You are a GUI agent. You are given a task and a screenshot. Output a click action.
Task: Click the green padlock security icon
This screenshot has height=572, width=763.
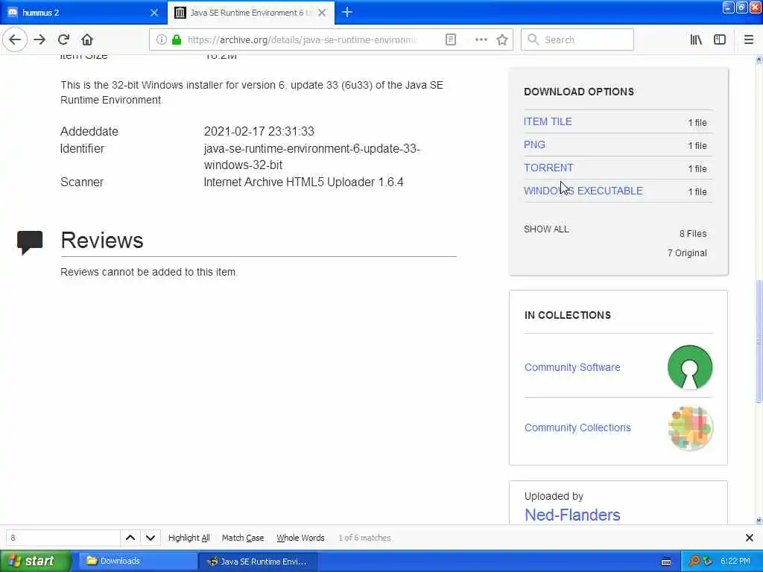(x=177, y=39)
